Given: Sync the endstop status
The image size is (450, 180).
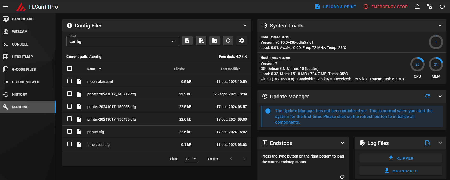Looking at the screenshot, I should [x=342, y=177].
